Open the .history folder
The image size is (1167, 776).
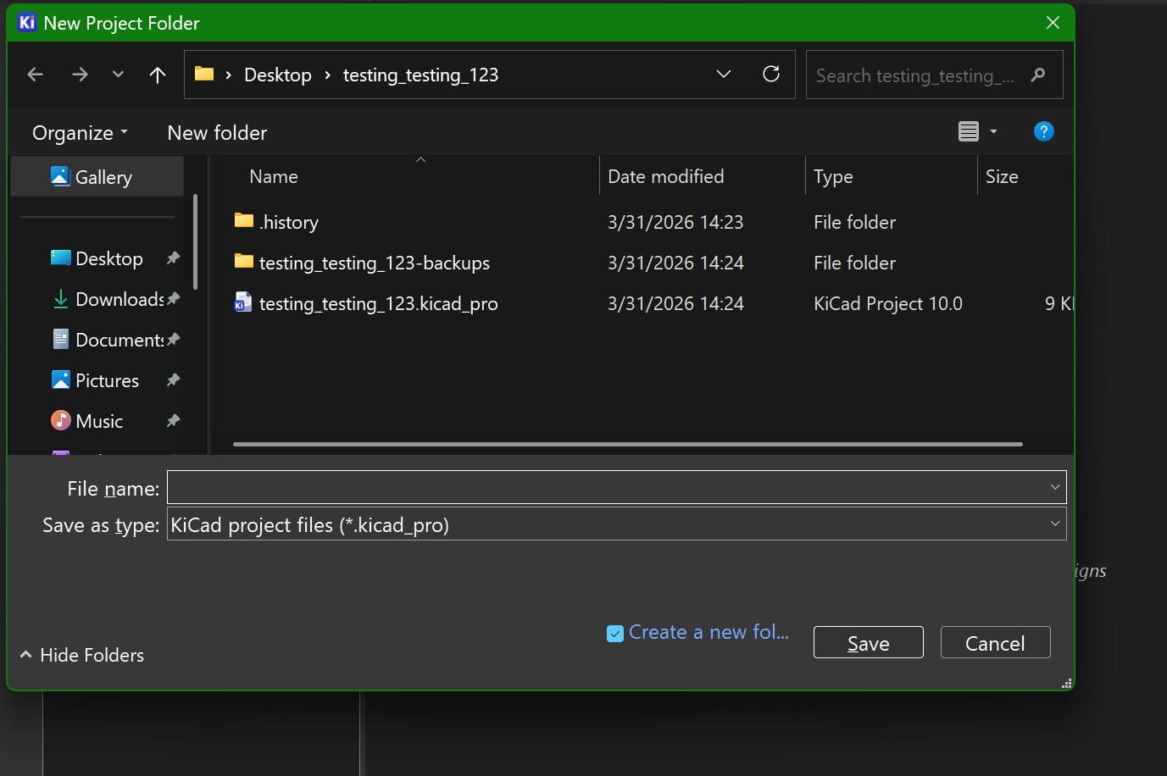pos(289,222)
